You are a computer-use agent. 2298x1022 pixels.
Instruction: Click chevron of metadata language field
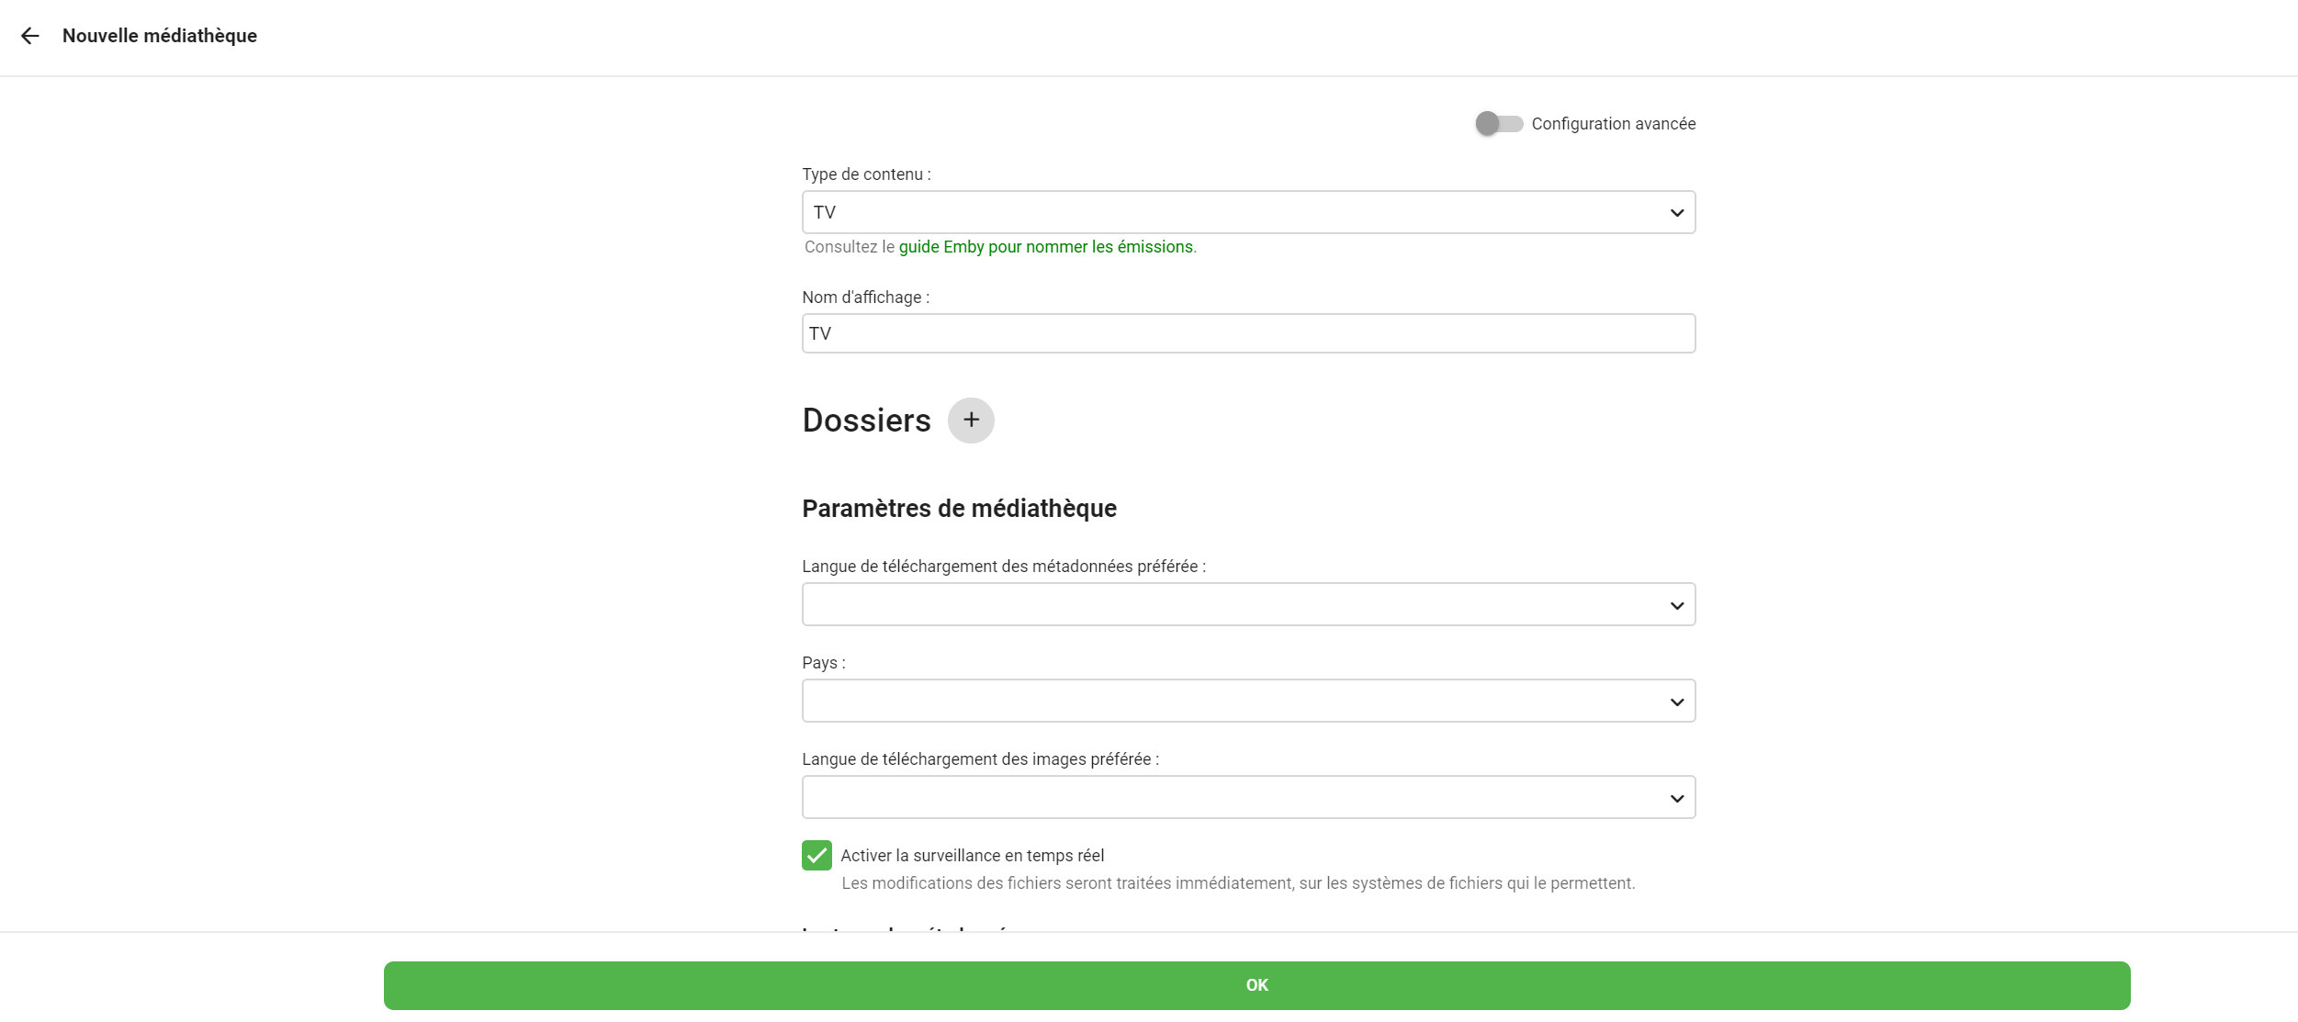[1676, 606]
